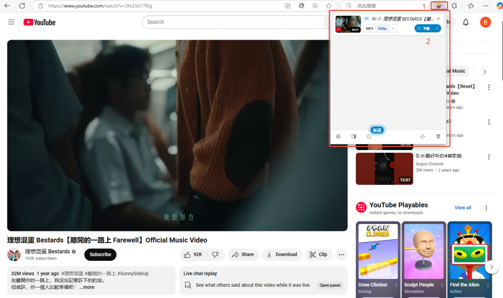This screenshot has width=503, height=298.
Task: Open the browser extensions puzzle icon
Action: pyautogui.click(x=454, y=5)
